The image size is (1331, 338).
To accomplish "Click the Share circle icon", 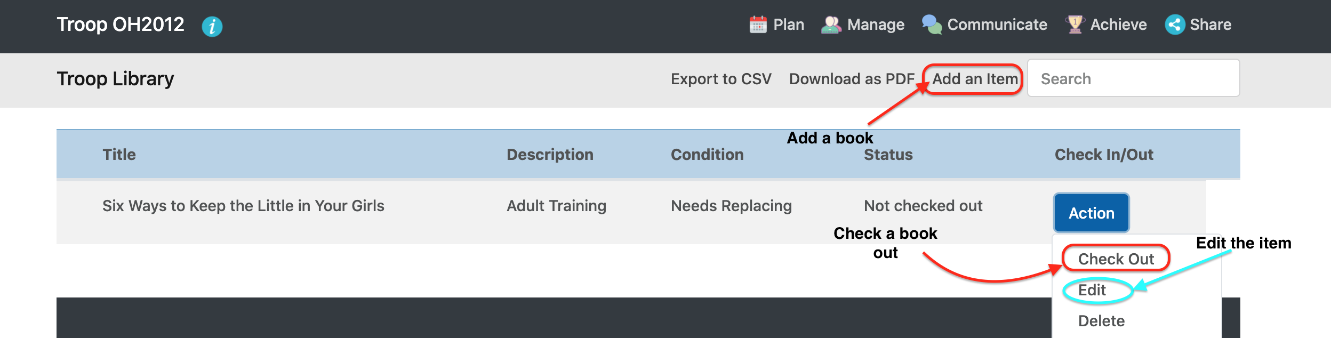I will pyautogui.click(x=1175, y=25).
